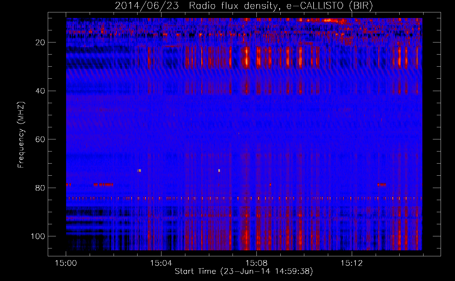Click the 15:08 time tick label
455x281 pixels.
click(256, 263)
